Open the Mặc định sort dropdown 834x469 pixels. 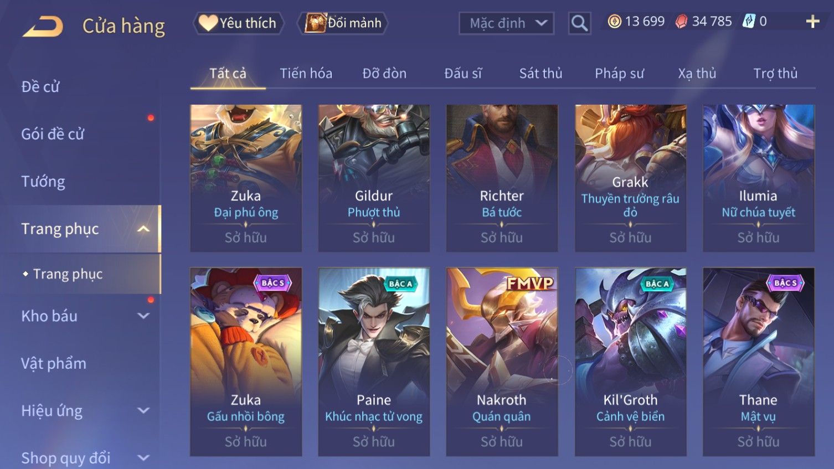click(506, 23)
